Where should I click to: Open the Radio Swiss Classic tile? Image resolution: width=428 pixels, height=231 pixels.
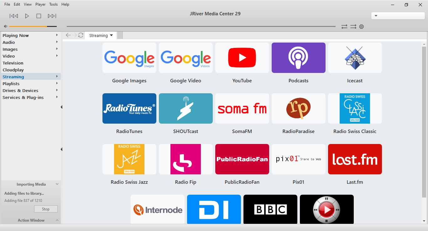pos(355,109)
